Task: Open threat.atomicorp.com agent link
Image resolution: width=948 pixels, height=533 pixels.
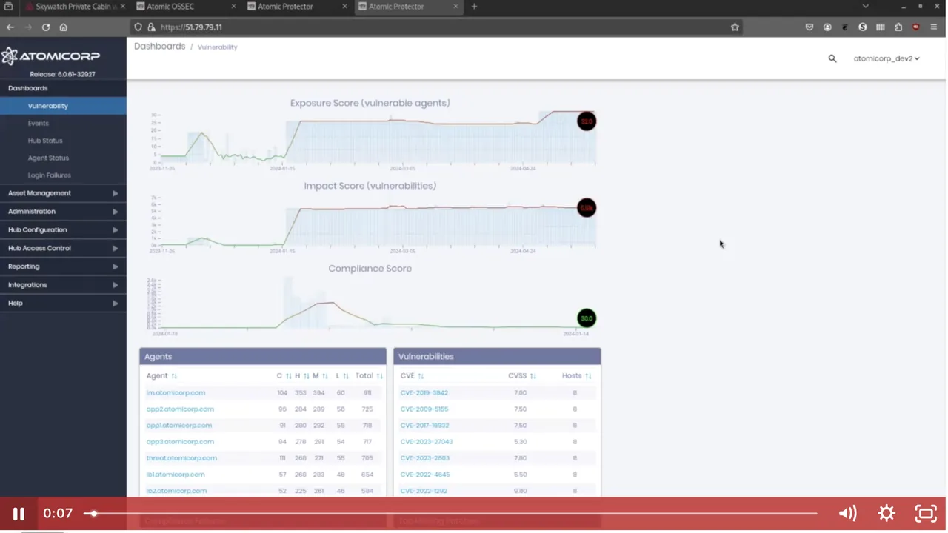Action: (x=181, y=458)
